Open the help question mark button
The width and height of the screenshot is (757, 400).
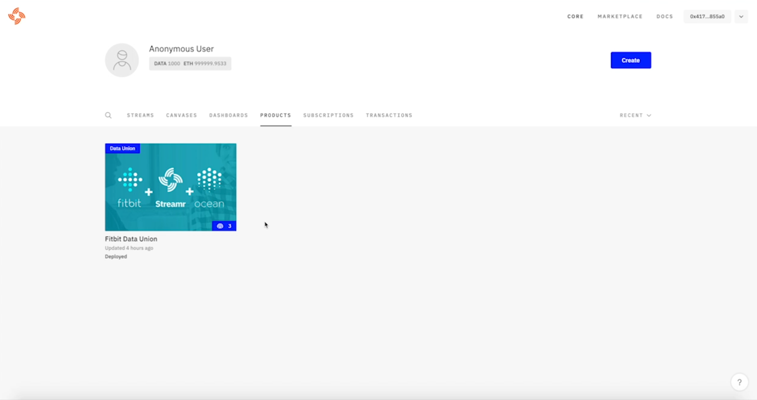point(739,382)
